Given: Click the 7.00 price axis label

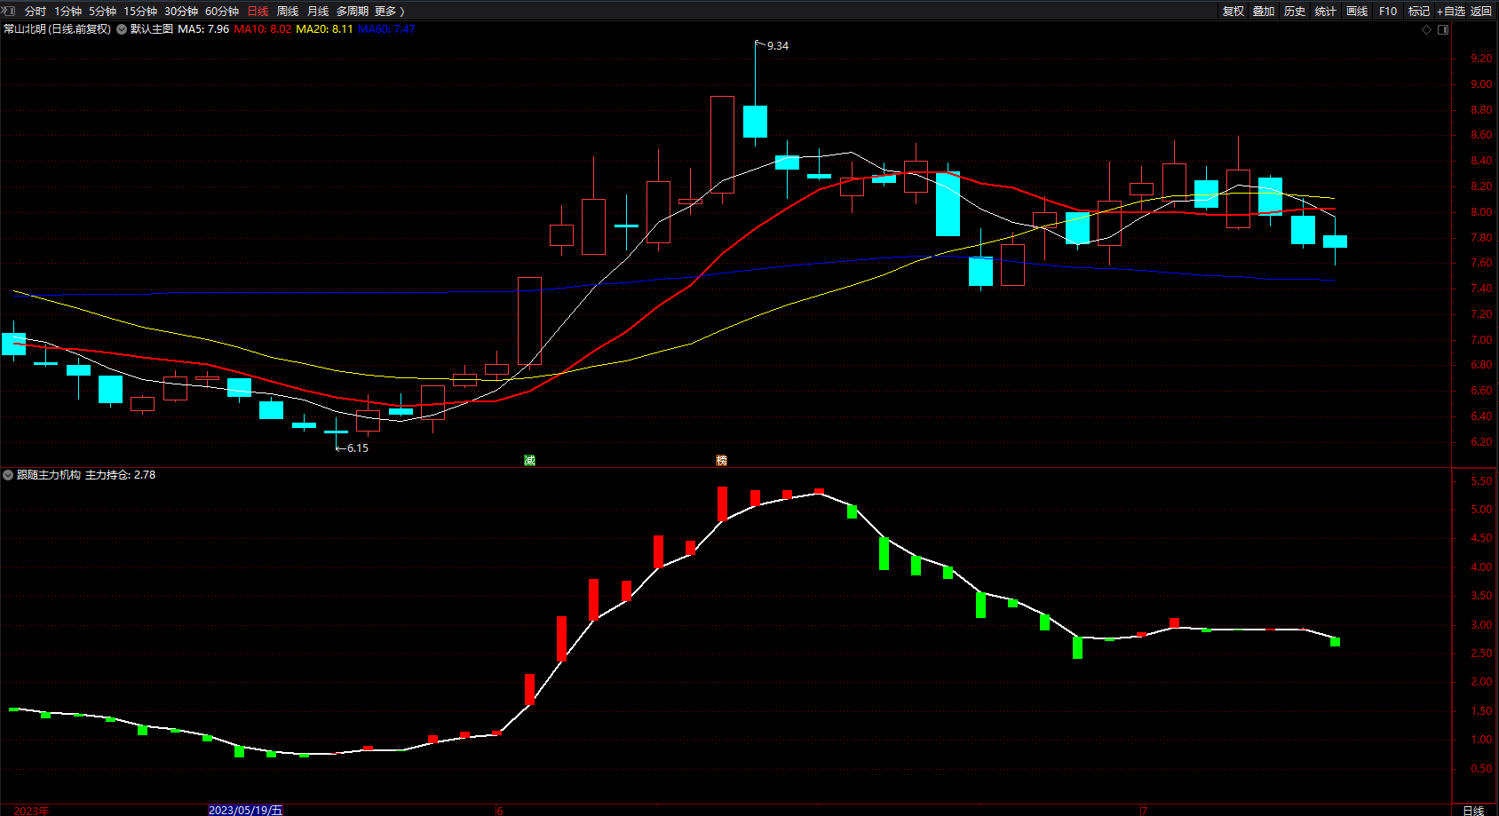Looking at the screenshot, I should click(x=1481, y=340).
